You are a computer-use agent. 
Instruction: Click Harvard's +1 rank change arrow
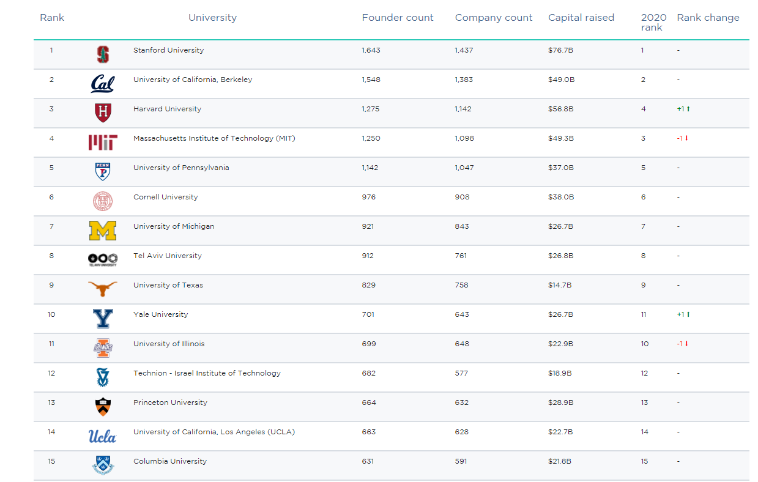coord(688,109)
